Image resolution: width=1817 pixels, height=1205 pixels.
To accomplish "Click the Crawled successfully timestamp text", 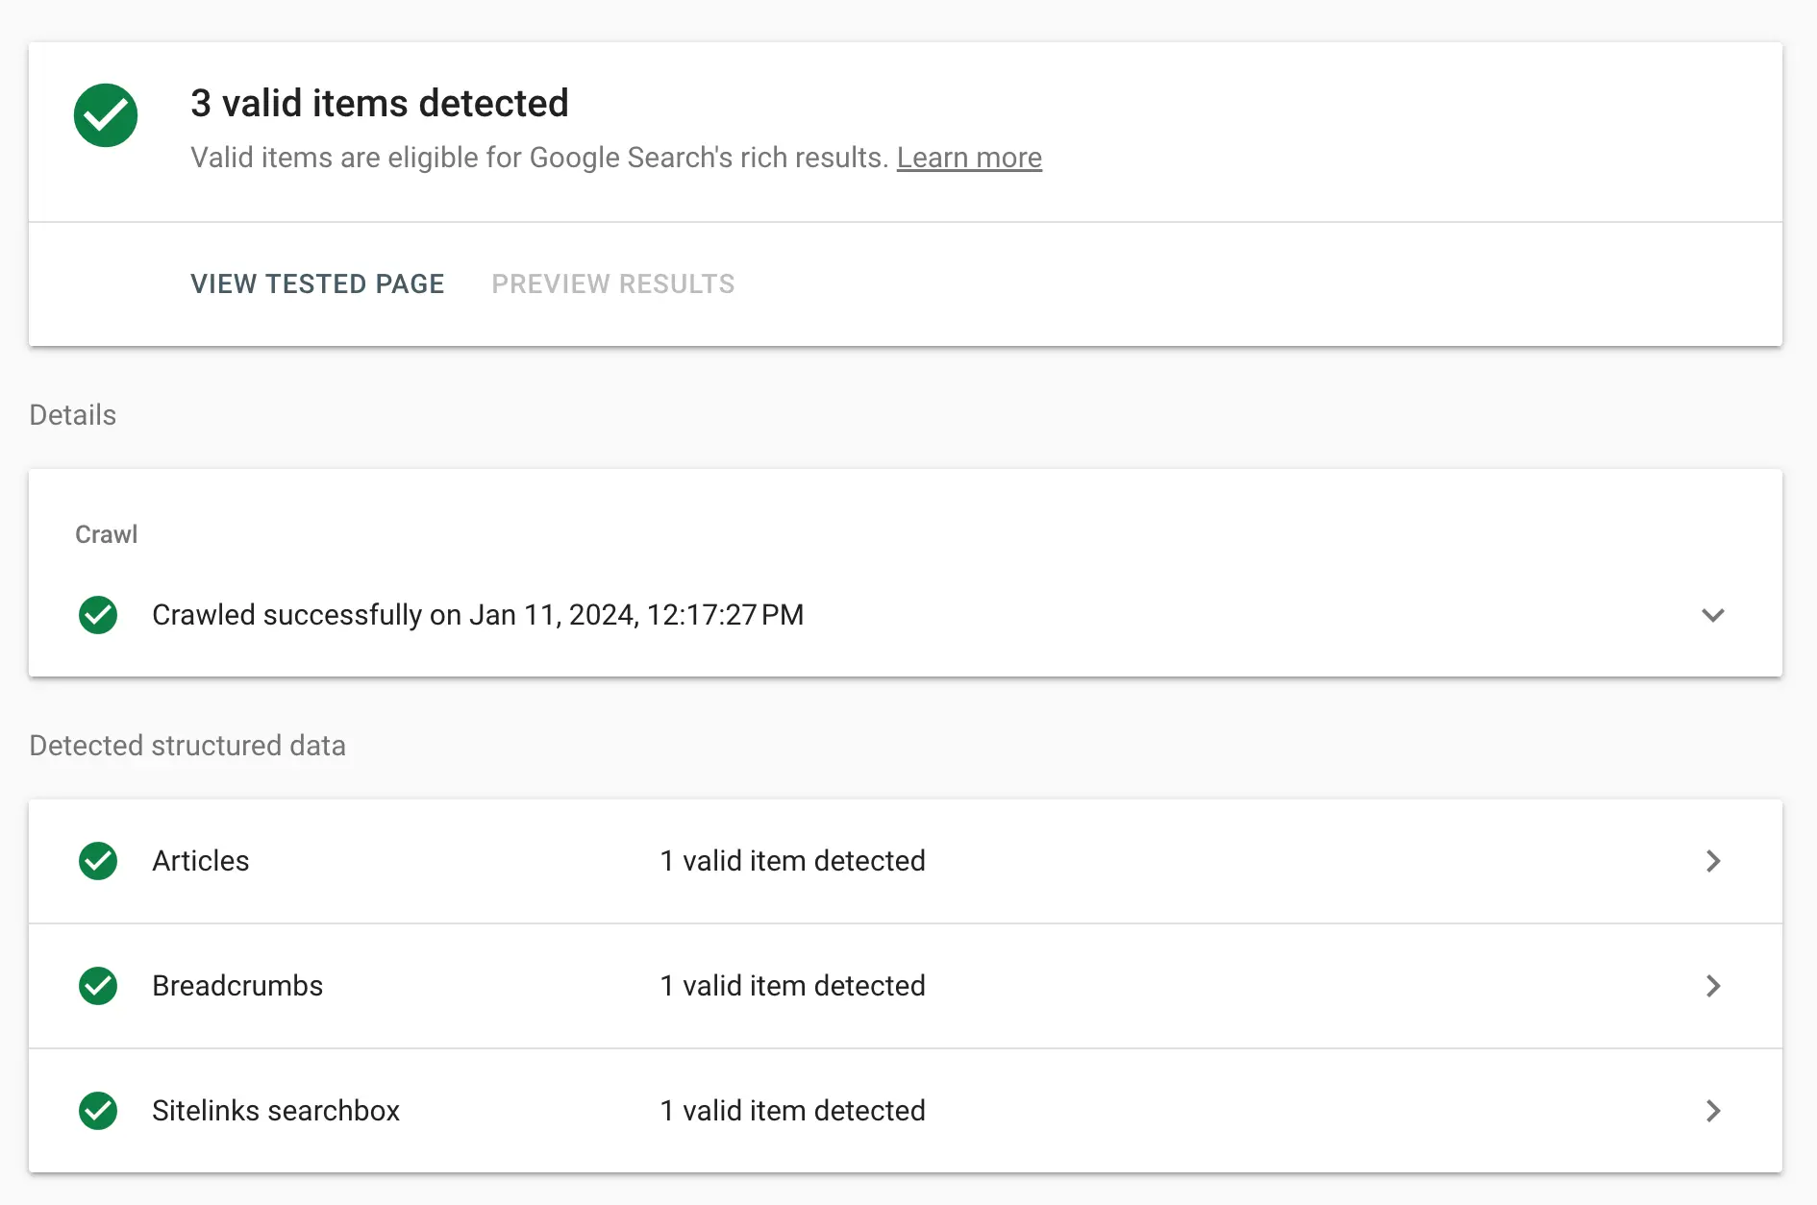I will [478, 615].
